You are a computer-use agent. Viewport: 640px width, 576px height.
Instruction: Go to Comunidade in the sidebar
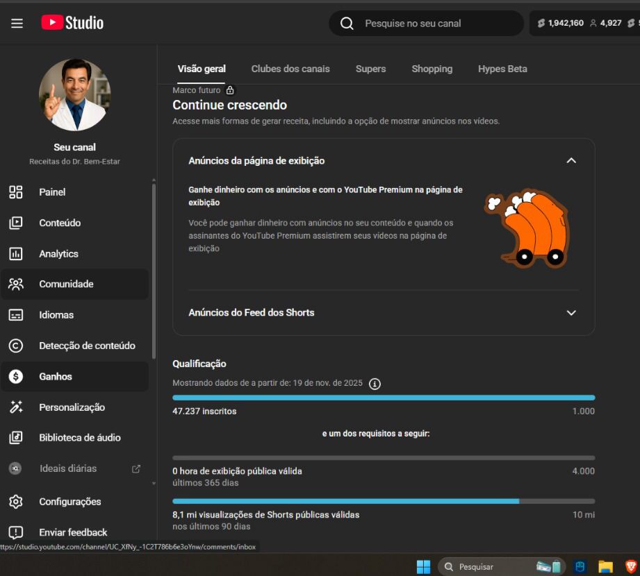[65, 284]
